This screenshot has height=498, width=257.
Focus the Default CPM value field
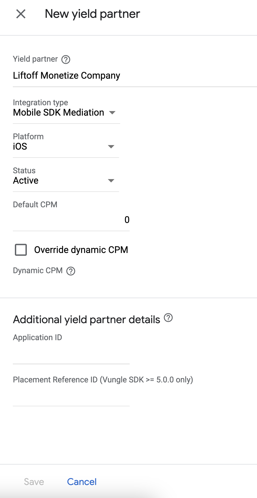click(71, 220)
